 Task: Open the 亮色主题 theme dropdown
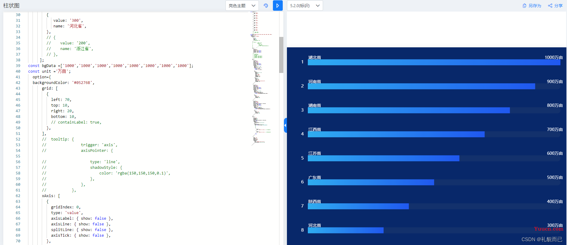click(242, 6)
